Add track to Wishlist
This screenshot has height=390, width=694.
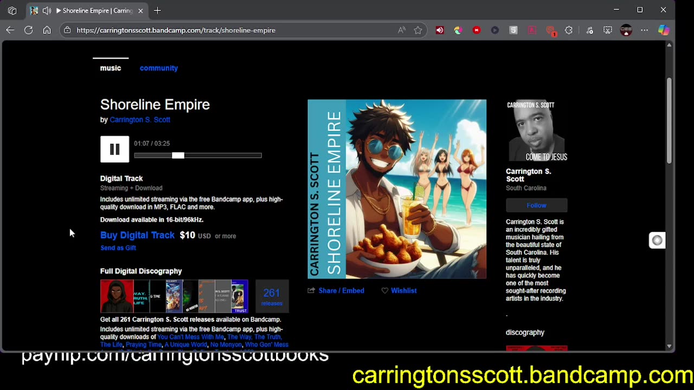[399, 291]
